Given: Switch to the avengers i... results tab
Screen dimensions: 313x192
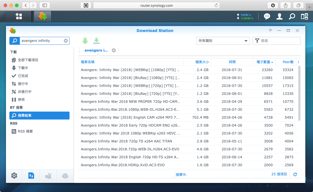Looking at the screenshot, I should [x=96, y=50].
